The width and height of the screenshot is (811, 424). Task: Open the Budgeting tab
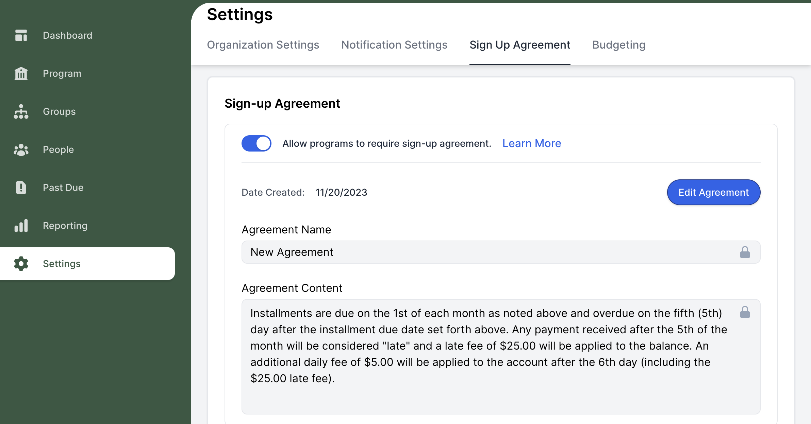[x=619, y=45]
